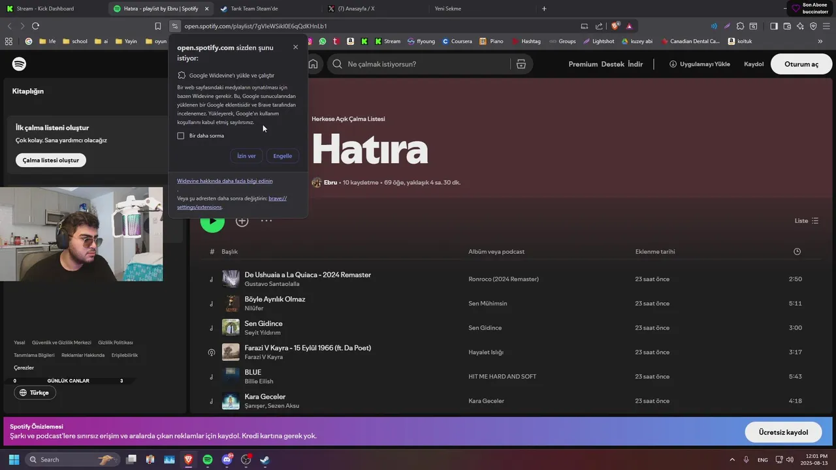The height and width of the screenshot is (470, 836).
Task: Click the download app icon beside Uygulamayı Yükle
Action: coord(673,64)
